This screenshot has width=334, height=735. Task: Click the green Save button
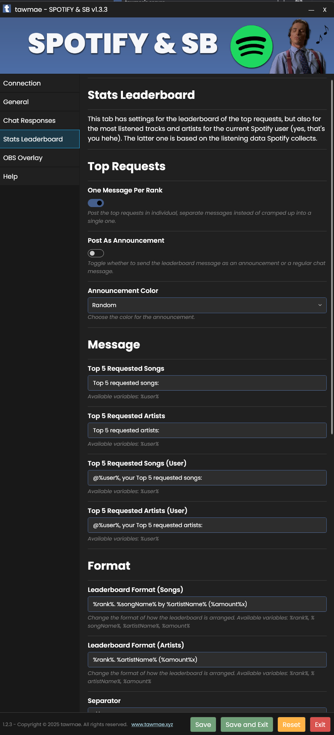203,724
